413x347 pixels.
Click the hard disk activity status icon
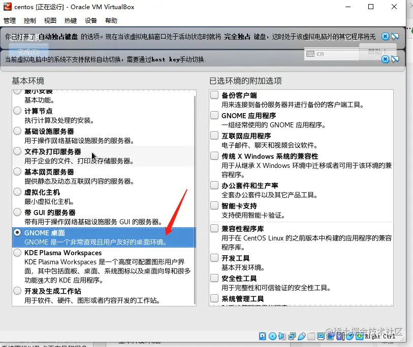click(x=262, y=336)
